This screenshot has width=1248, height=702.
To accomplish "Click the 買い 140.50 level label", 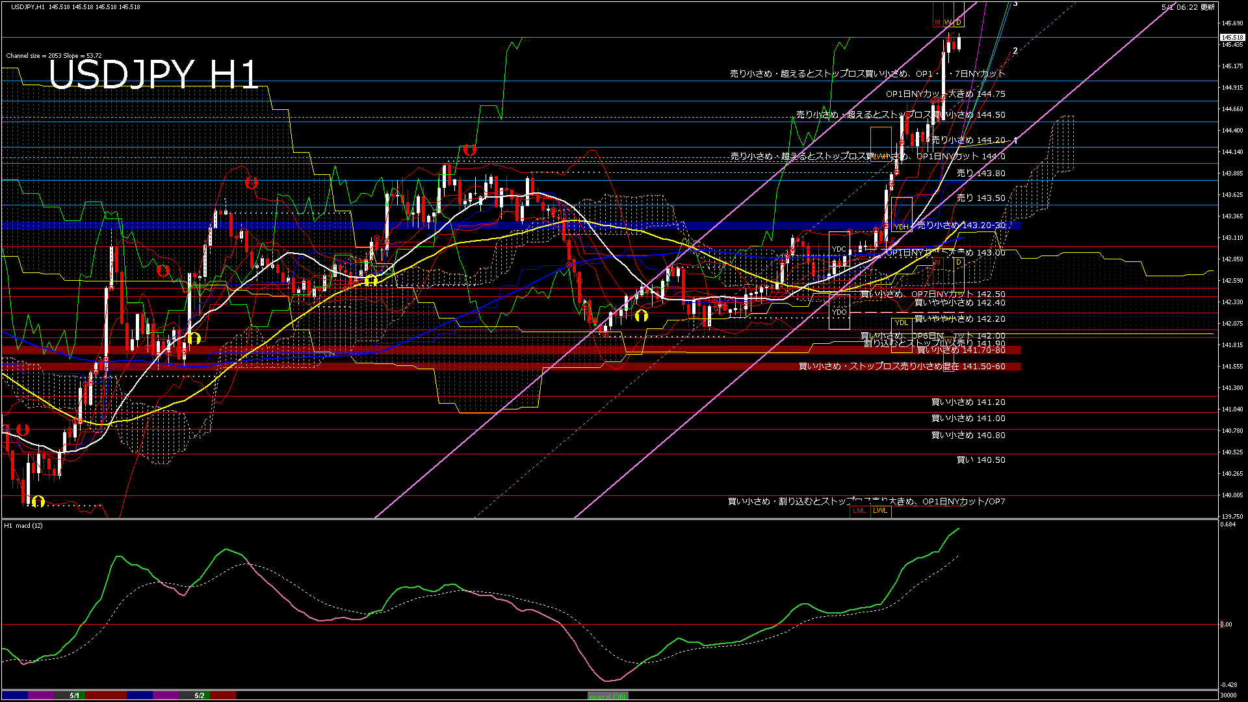I will tap(980, 460).
